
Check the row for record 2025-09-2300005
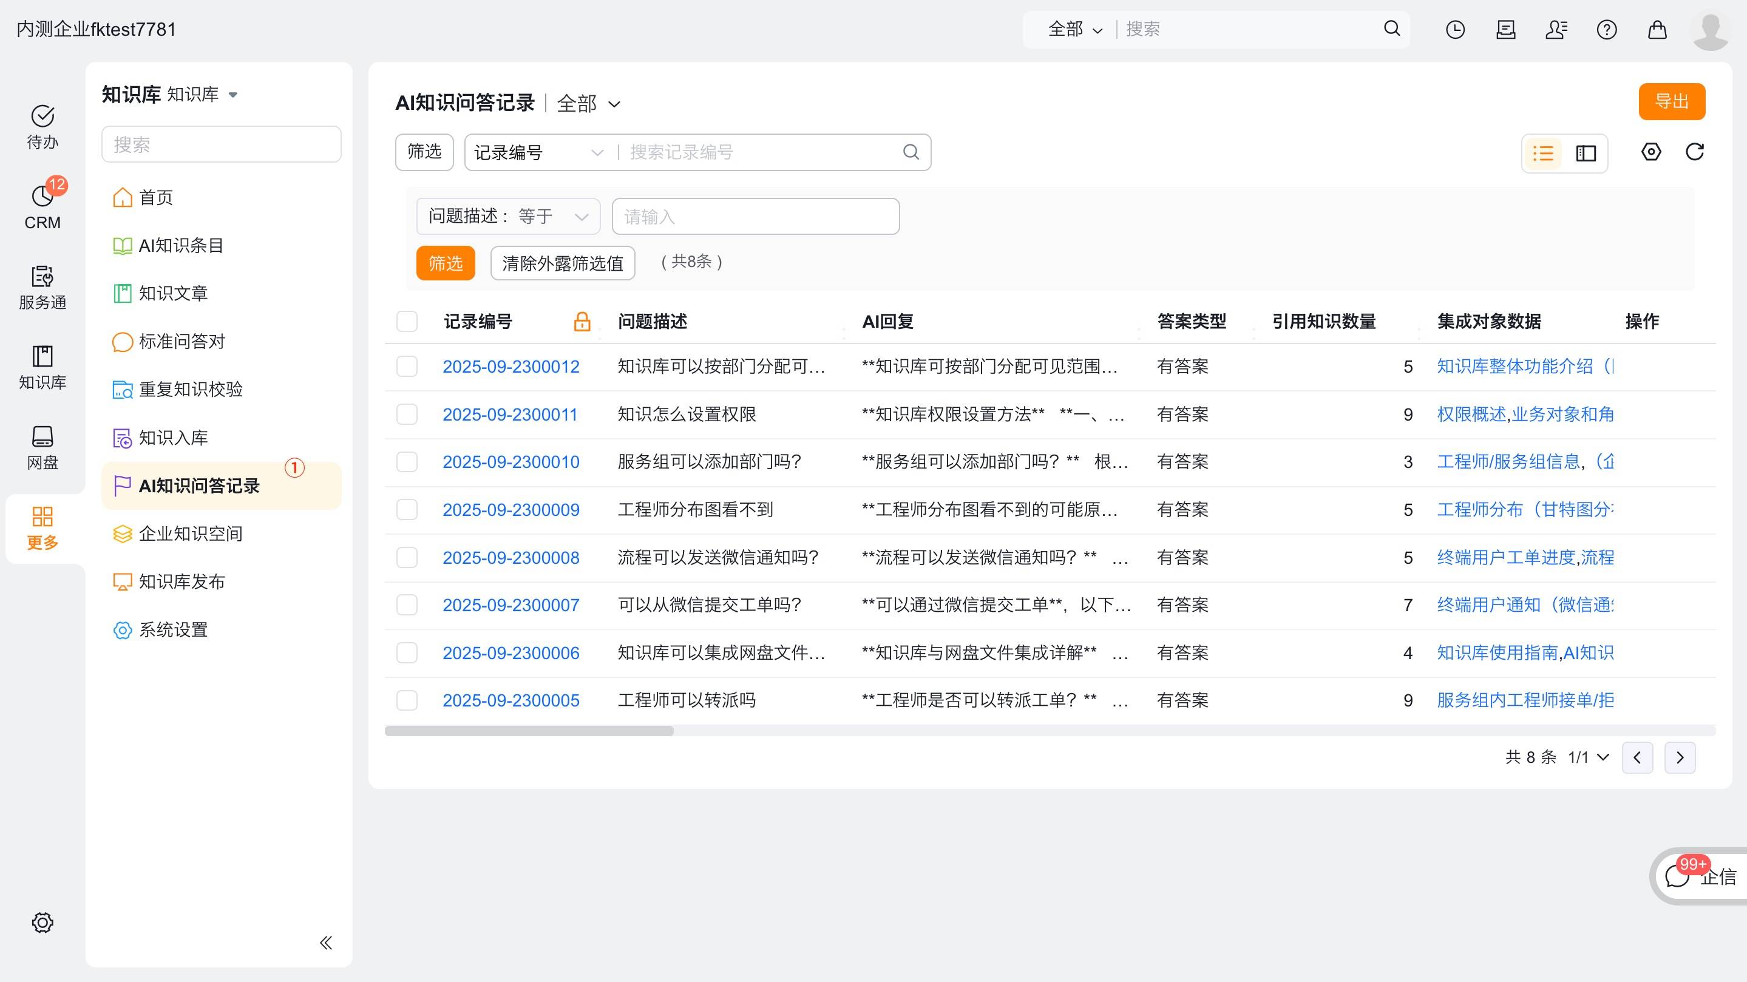[x=407, y=700]
